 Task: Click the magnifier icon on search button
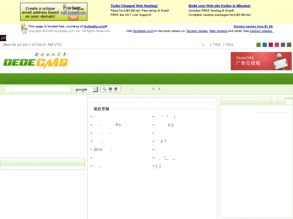(x=104, y=89)
